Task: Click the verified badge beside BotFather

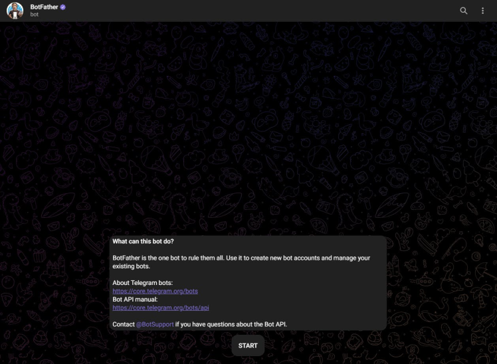Action: pos(62,7)
